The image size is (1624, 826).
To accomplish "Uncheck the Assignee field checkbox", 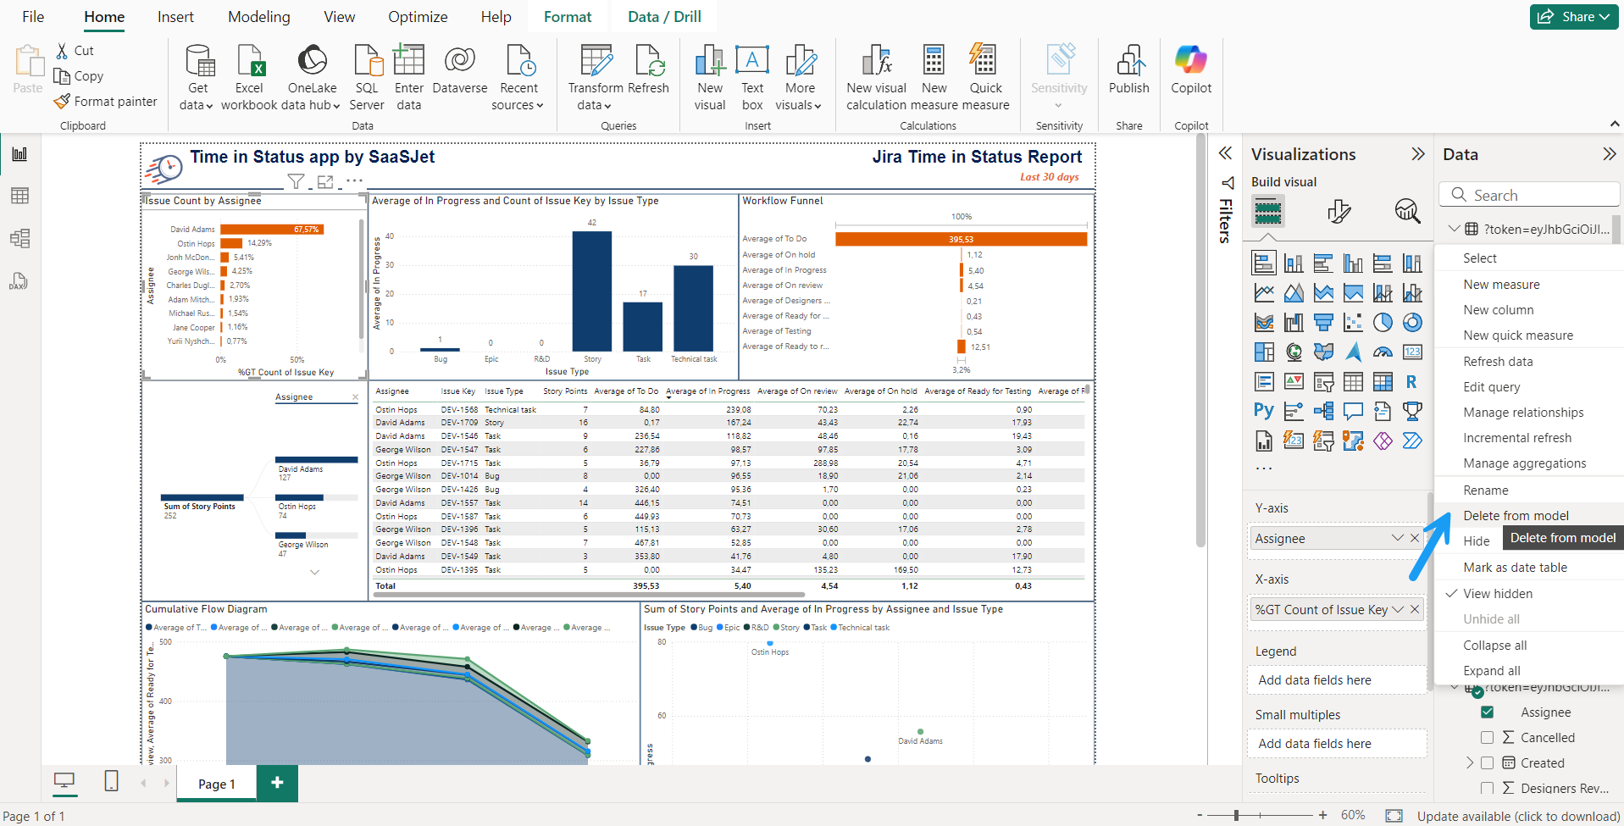I will [x=1487, y=712].
